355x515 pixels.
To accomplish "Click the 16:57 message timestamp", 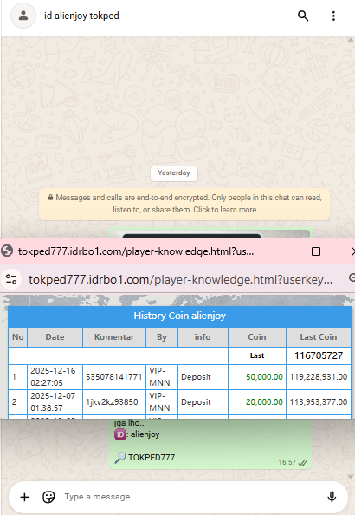I will coord(287,462).
